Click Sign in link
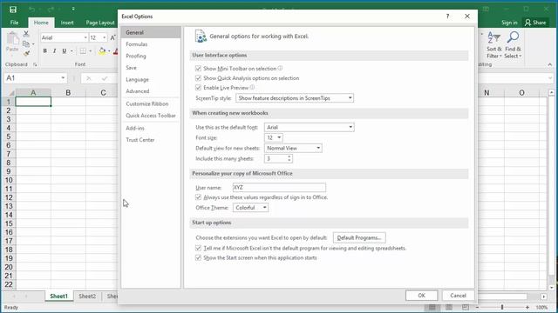 (x=509, y=23)
